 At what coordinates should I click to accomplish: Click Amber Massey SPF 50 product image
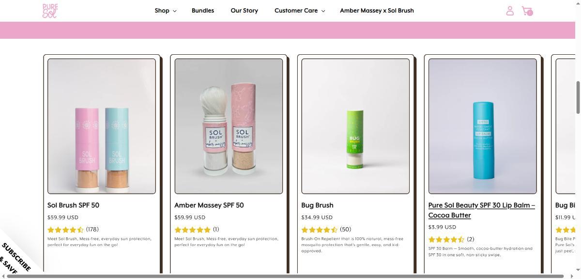[x=229, y=126]
